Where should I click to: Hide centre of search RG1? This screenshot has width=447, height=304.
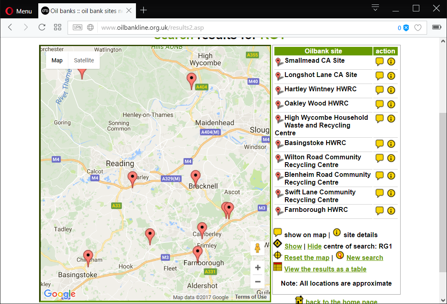tap(314, 246)
